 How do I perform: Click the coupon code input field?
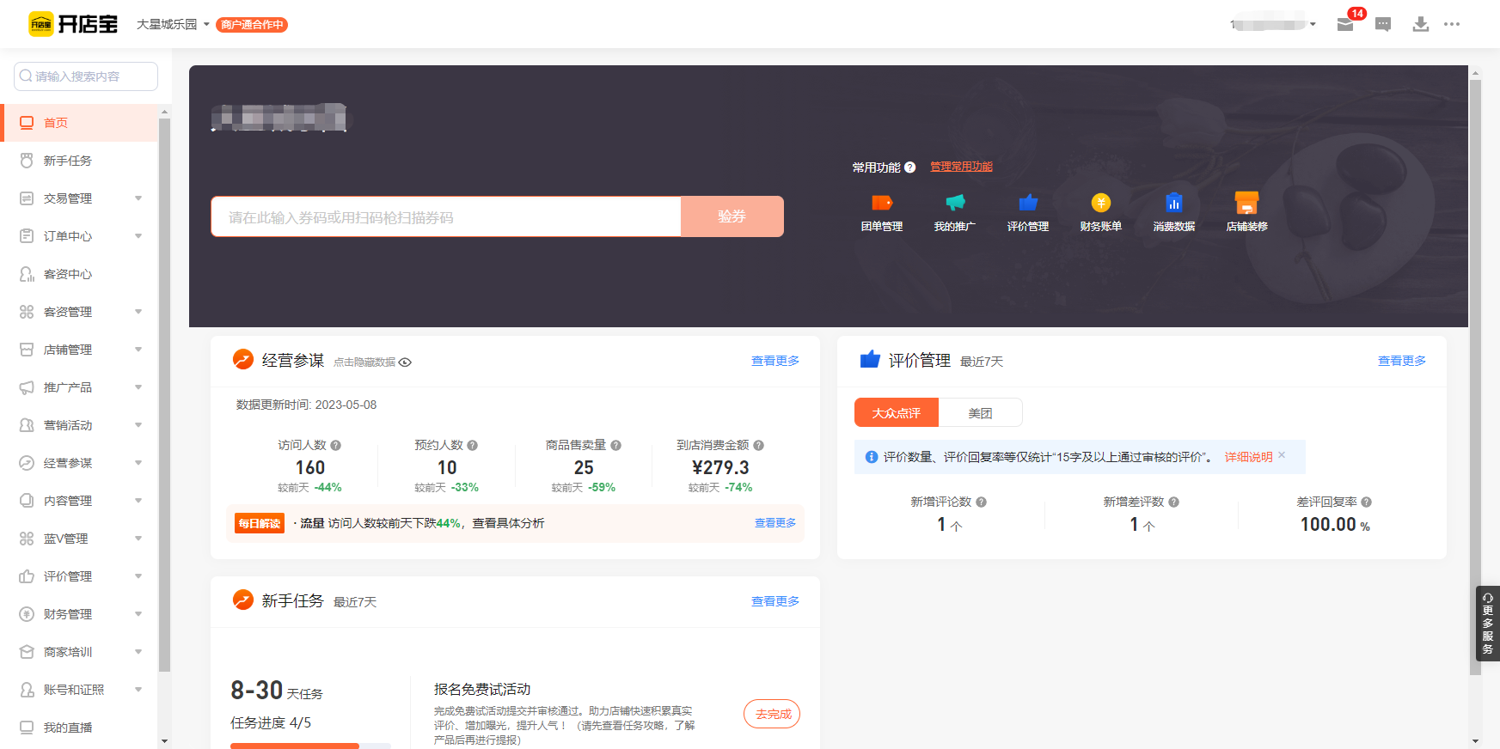pyautogui.click(x=445, y=217)
